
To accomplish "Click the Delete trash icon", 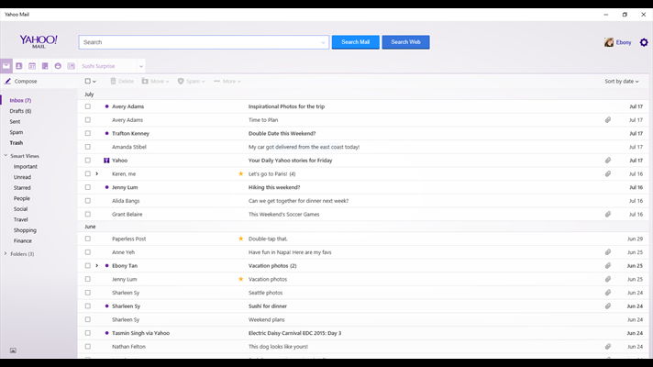I will pyautogui.click(x=113, y=82).
